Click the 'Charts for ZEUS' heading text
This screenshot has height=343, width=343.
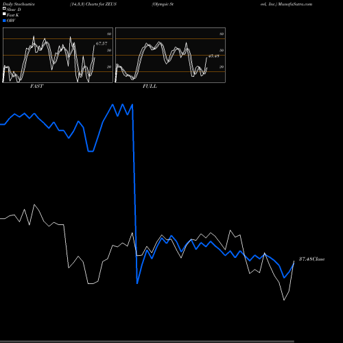point(101,4)
